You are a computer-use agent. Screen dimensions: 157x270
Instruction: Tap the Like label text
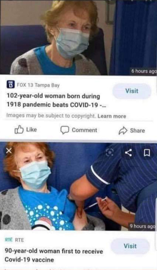[x=32, y=129]
